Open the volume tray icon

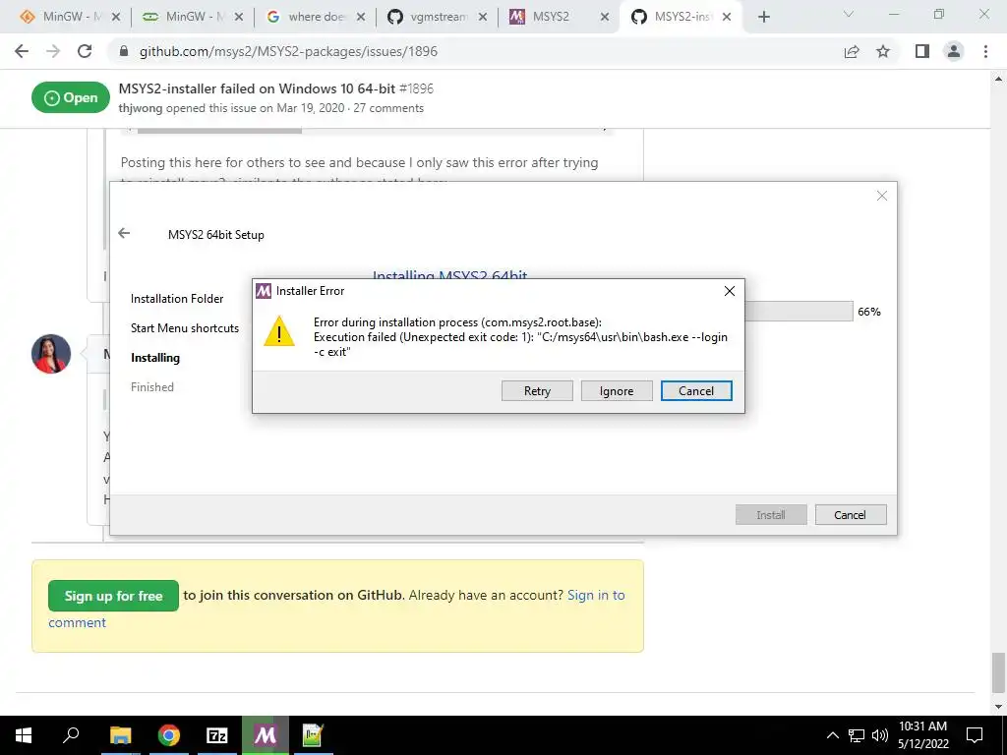(880, 735)
